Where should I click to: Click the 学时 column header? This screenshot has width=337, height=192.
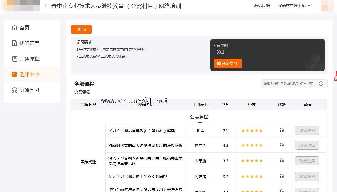226,105
